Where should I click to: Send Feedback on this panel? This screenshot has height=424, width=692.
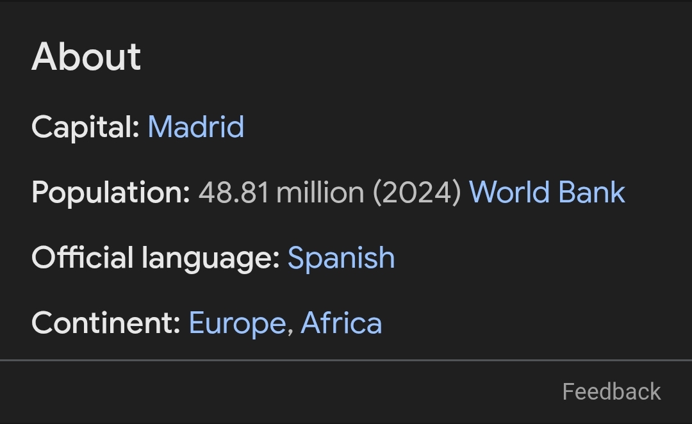pyautogui.click(x=611, y=391)
